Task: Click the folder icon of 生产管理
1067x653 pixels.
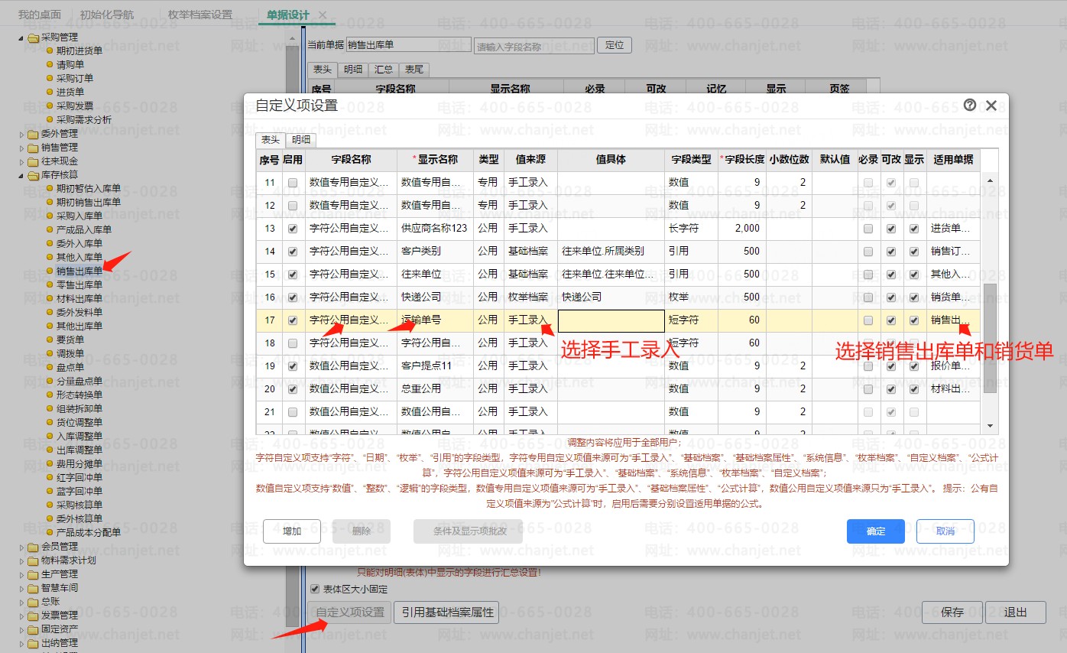Action: (33, 574)
